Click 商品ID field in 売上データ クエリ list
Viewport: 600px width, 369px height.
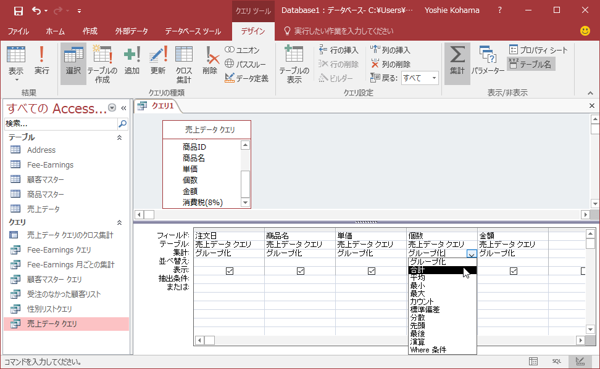tap(194, 147)
